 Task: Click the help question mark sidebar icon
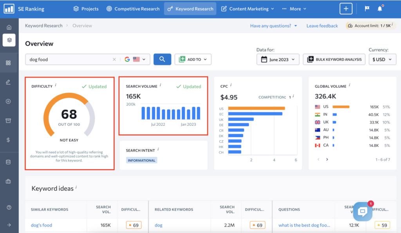tap(9, 208)
